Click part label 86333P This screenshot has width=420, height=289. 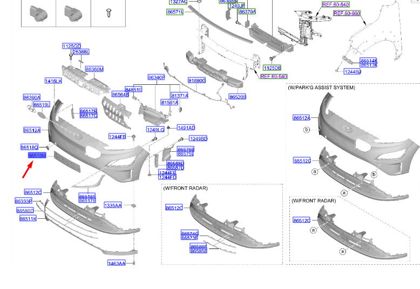[24, 201]
